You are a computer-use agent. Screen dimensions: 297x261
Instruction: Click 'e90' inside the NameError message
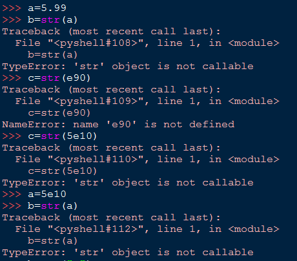tap(121, 125)
